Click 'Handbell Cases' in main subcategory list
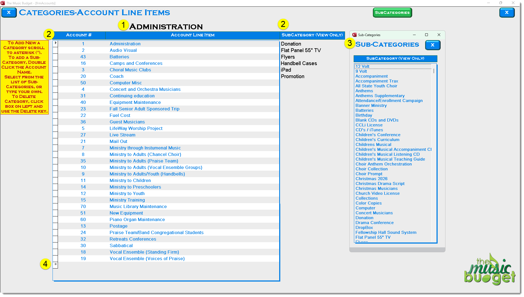 (299, 63)
